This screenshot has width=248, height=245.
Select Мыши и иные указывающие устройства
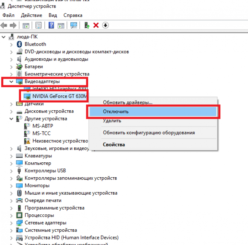click(x=71, y=193)
